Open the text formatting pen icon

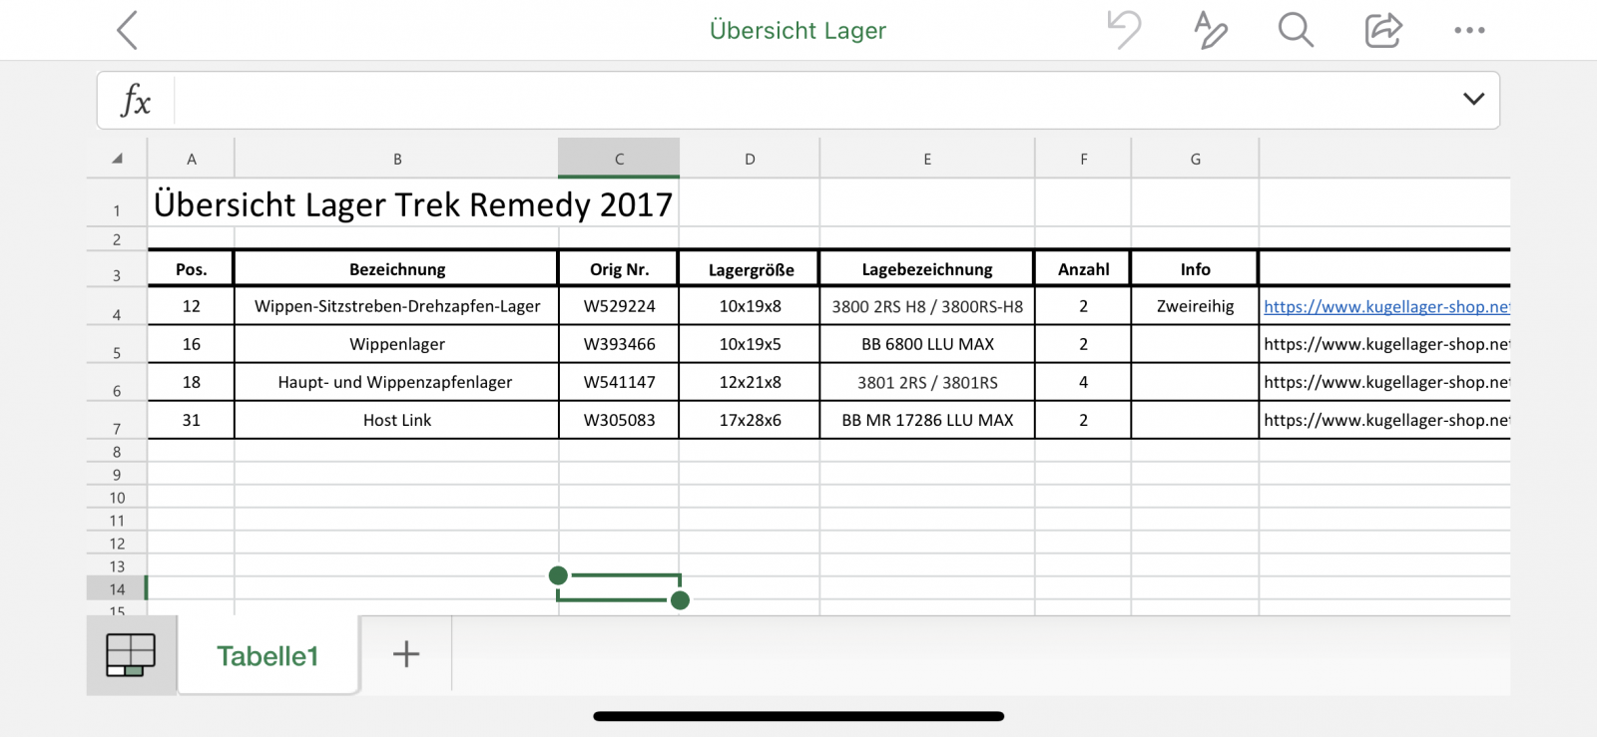[1210, 30]
